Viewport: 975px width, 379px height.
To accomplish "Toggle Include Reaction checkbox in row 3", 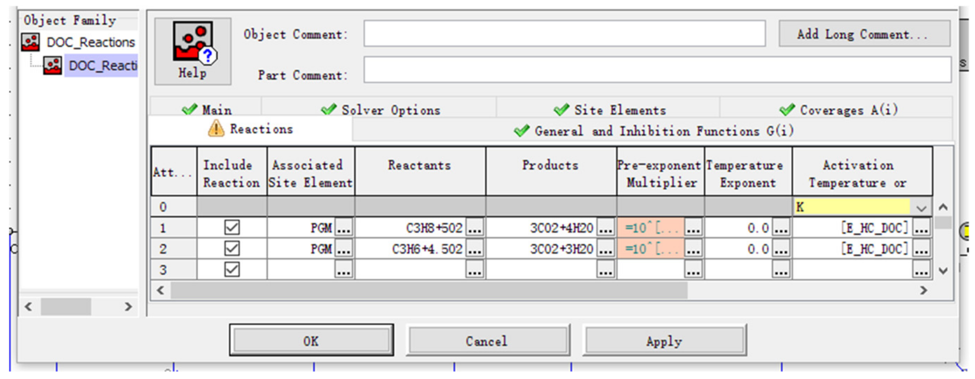I will [232, 269].
